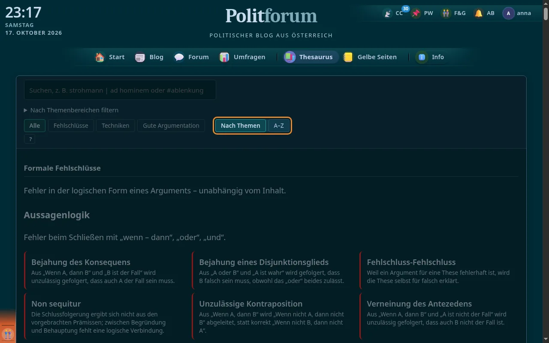Image resolution: width=549 pixels, height=343 pixels.
Task: Select the Gute Argumentation filter chip
Action: click(x=171, y=126)
